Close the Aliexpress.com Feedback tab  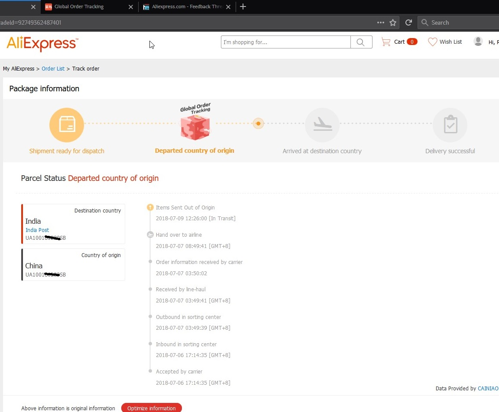point(228,7)
